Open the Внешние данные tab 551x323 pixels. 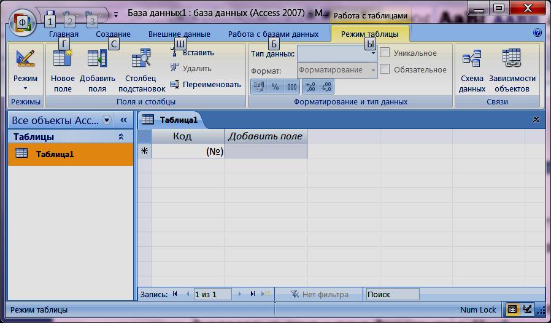point(179,34)
